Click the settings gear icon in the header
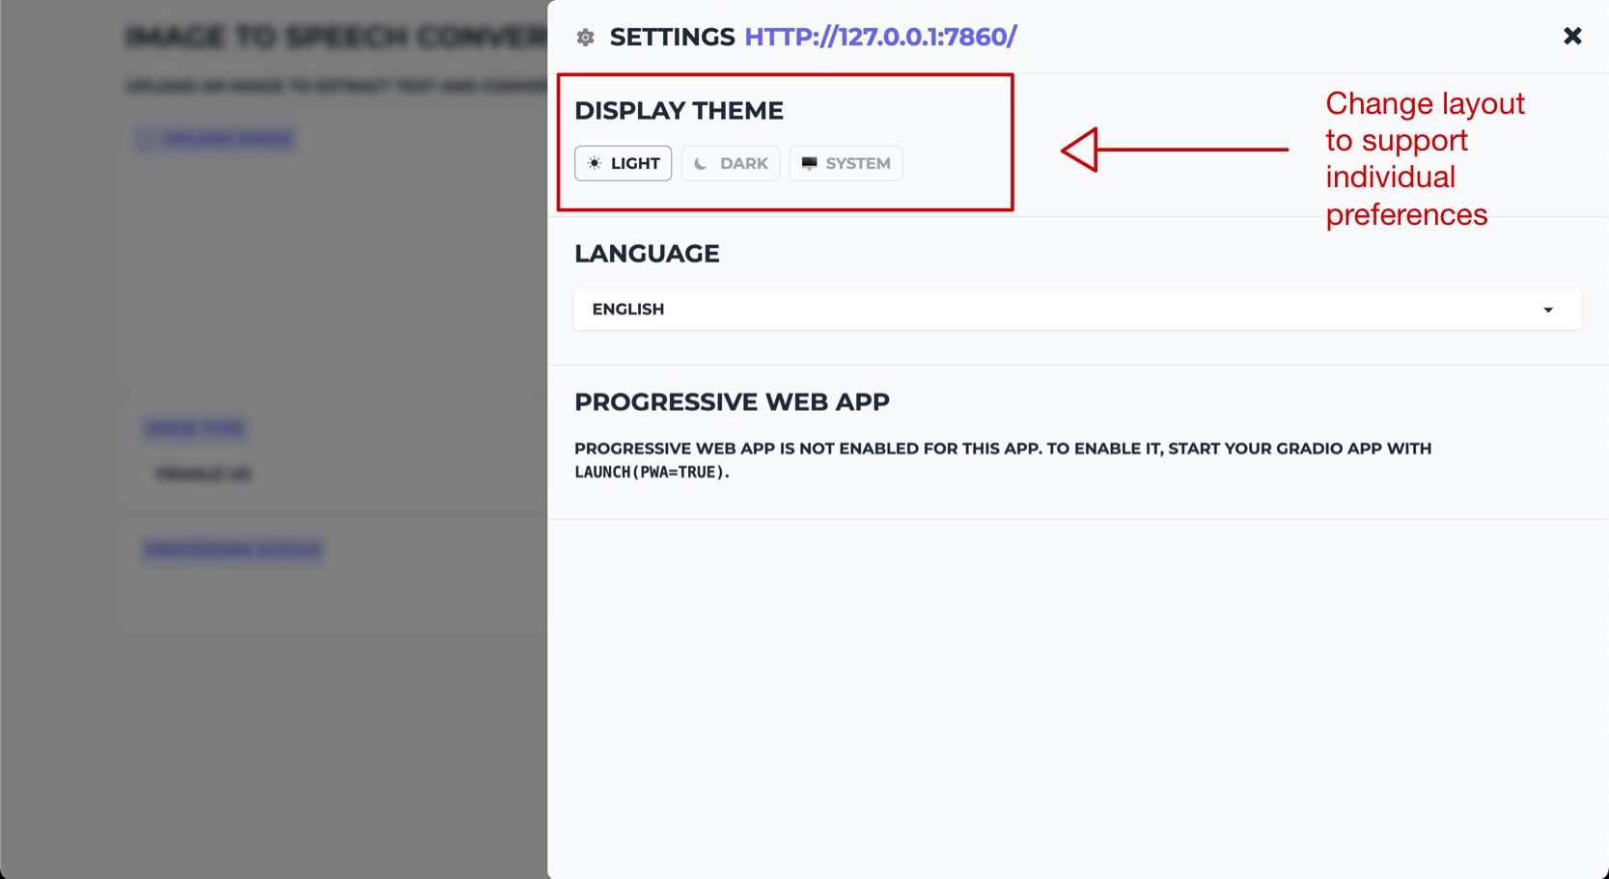 point(586,38)
